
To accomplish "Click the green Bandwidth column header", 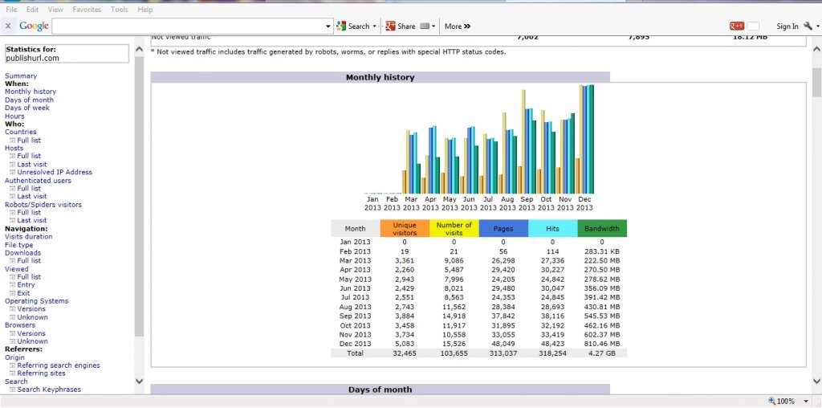I will (x=602, y=229).
